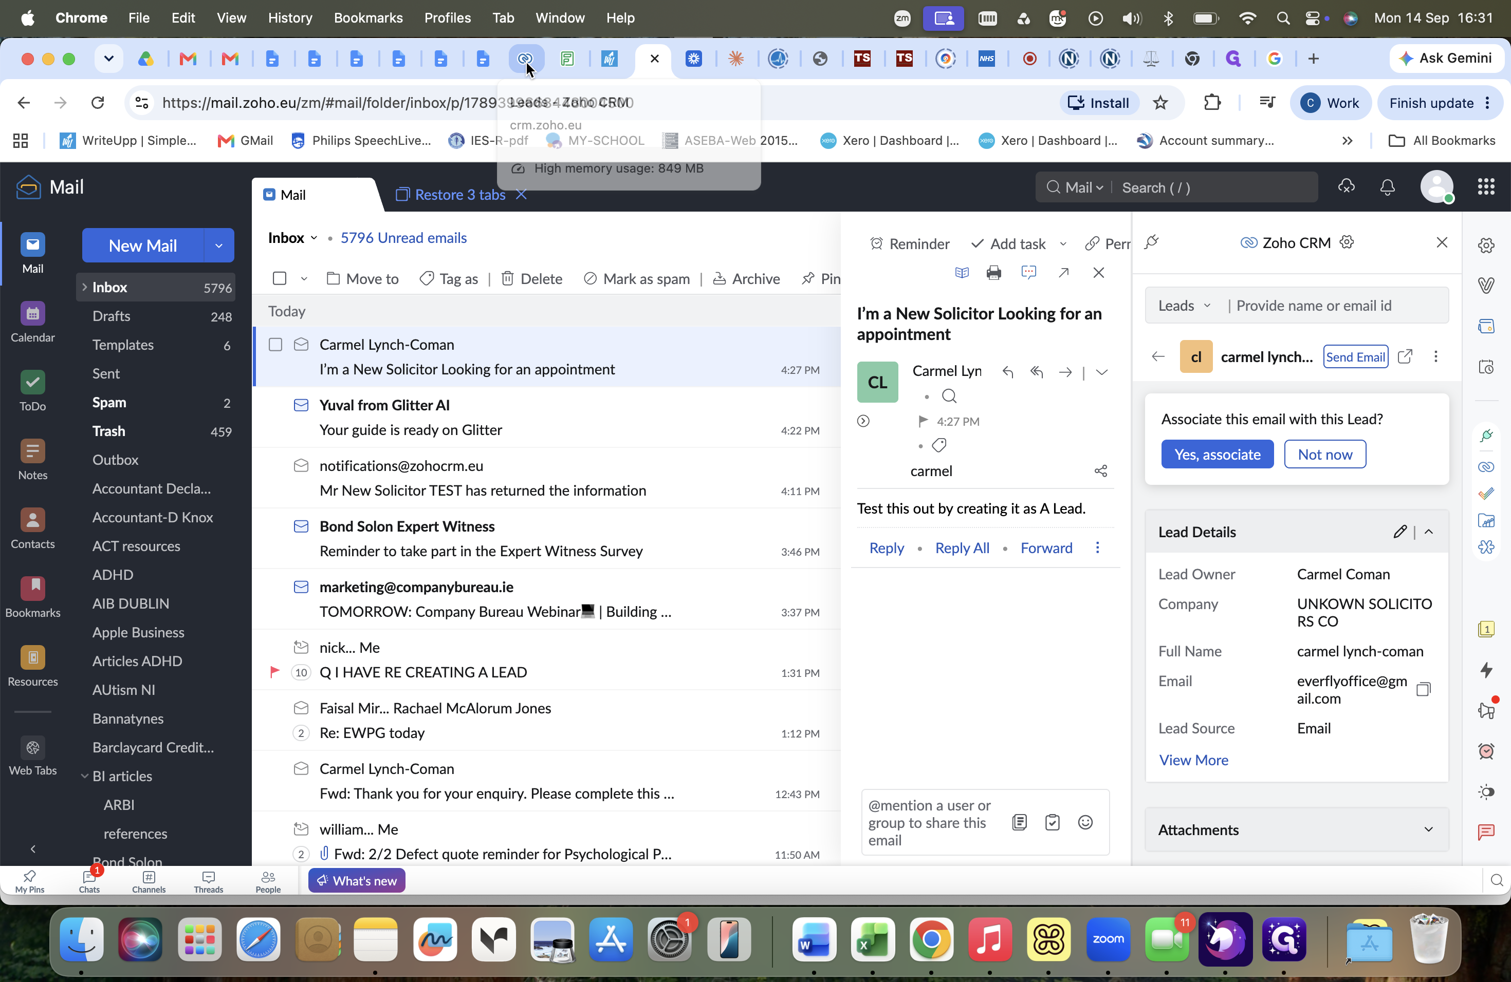Open the Notes app icon

[x=32, y=460]
